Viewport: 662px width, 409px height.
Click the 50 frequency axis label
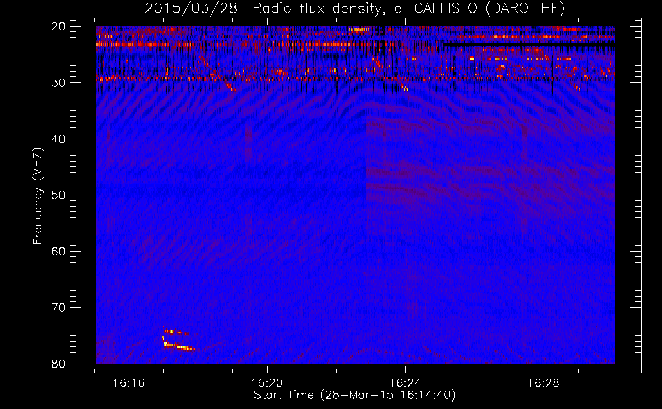pos(59,195)
